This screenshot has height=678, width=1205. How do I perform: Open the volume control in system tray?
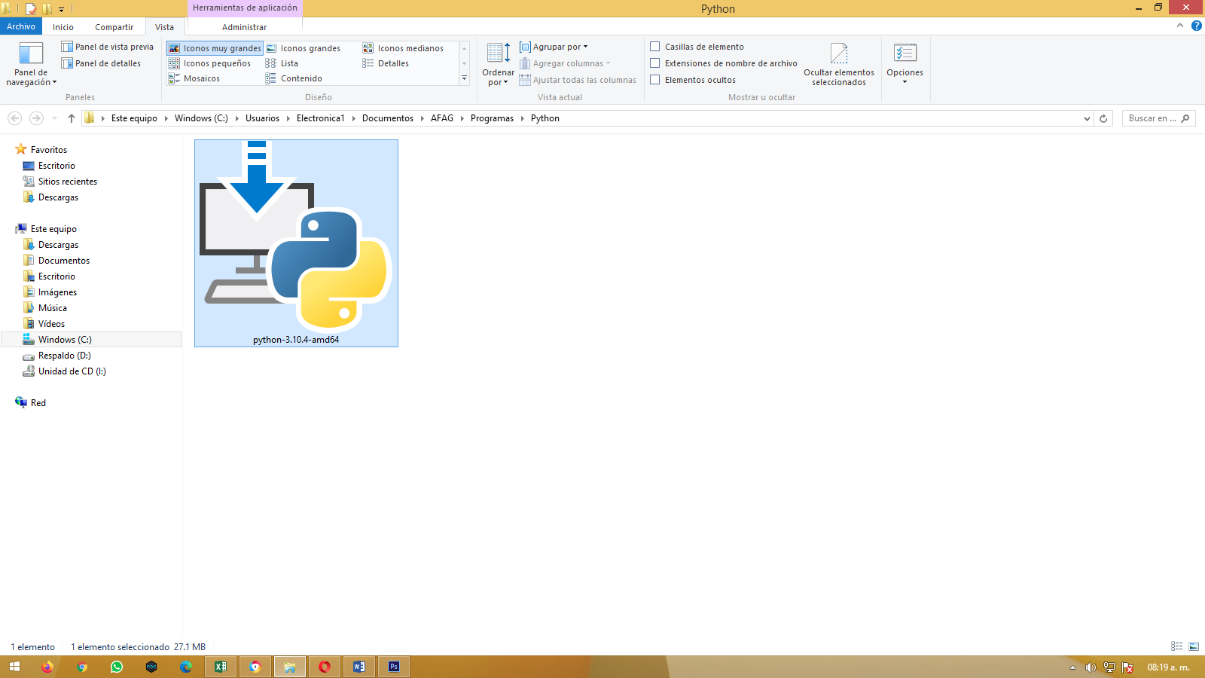coord(1090,667)
